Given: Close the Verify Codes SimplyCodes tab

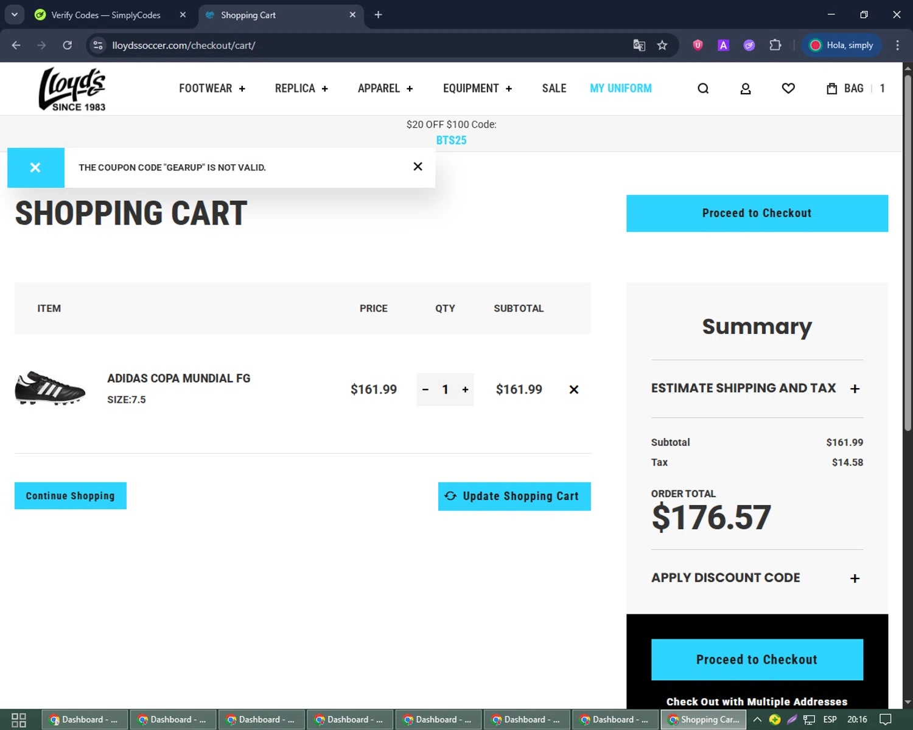Looking at the screenshot, I should (183, 15).
